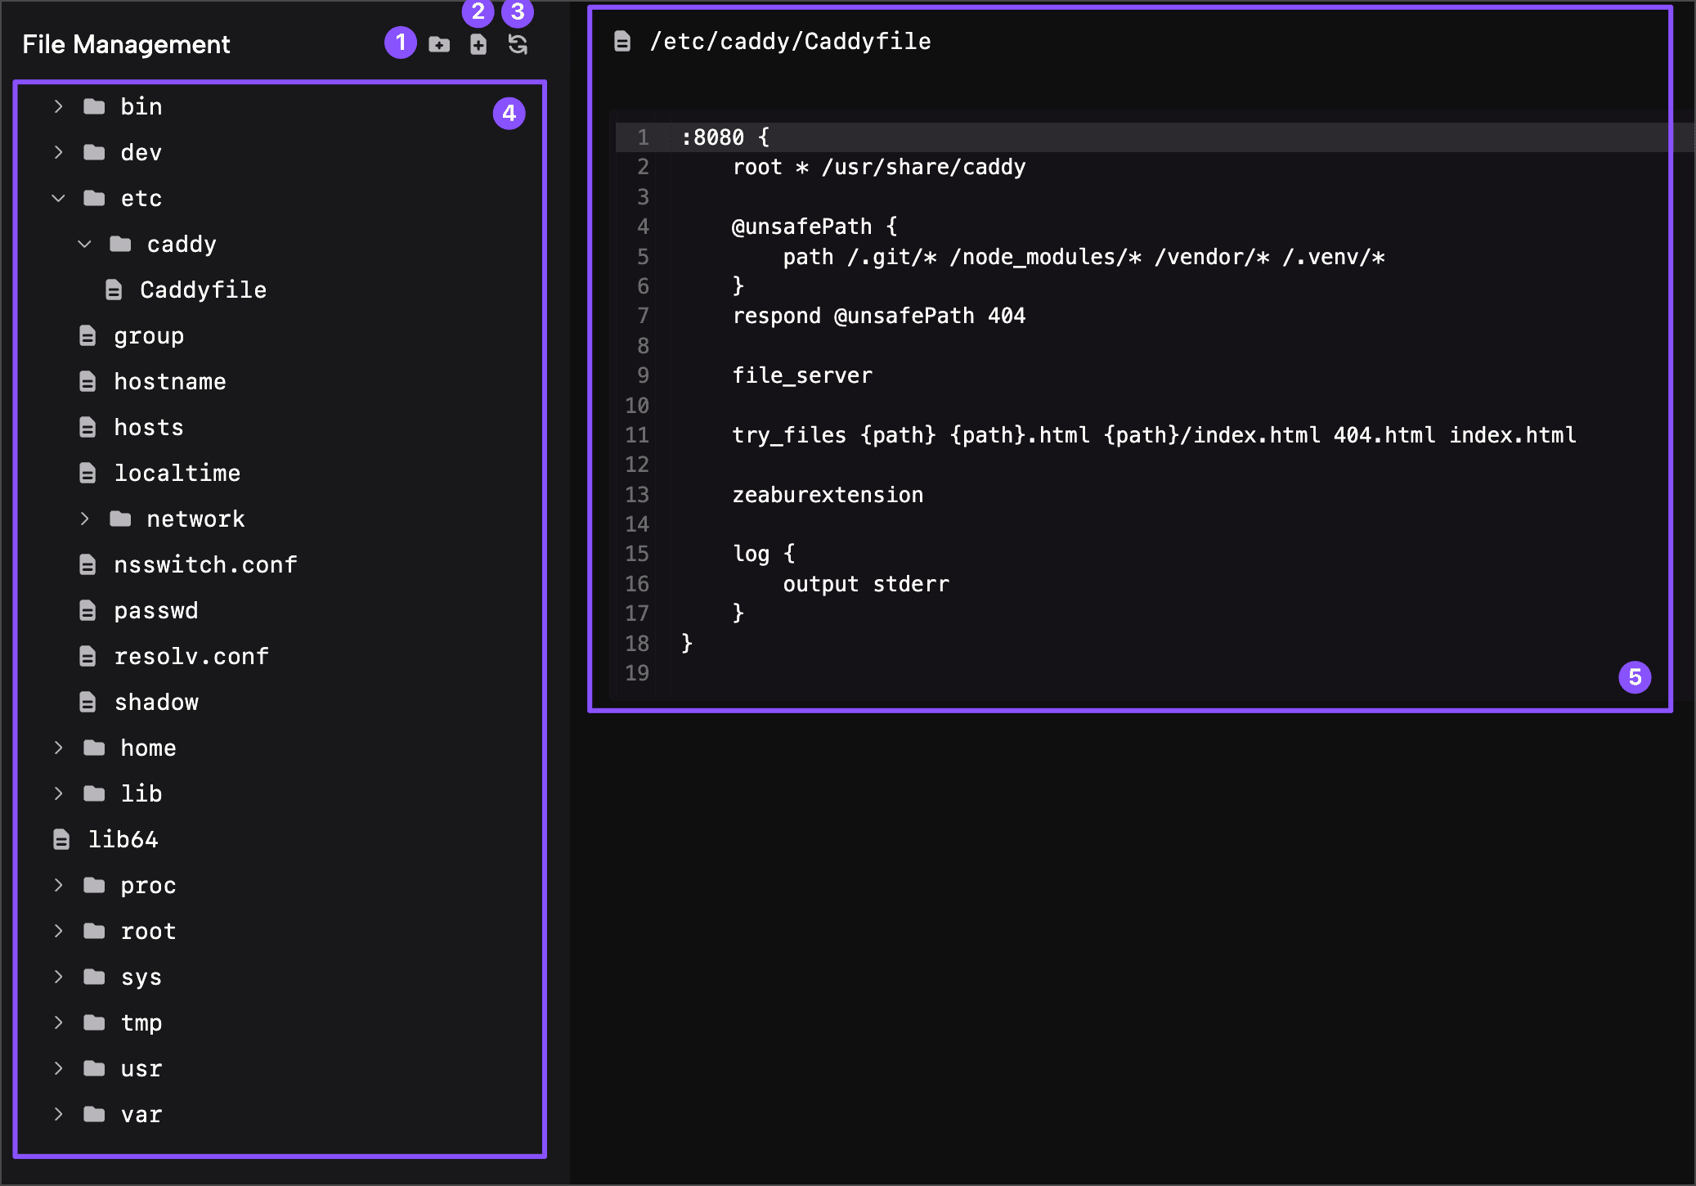Expand the sys folder chevron
Viewport: 1696px width, 1186px height.
click(x=58, y=977)
